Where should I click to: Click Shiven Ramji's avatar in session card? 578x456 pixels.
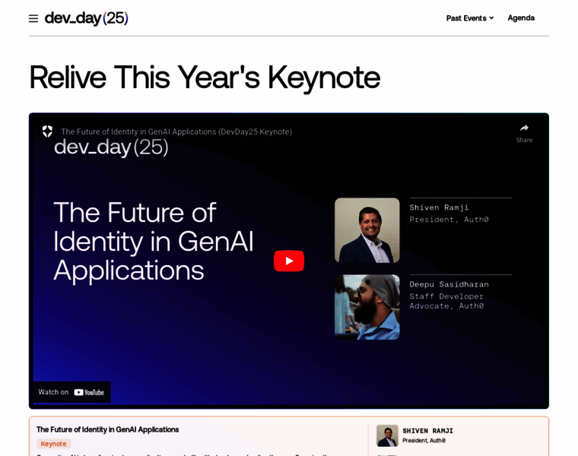(x=387, y=435)
